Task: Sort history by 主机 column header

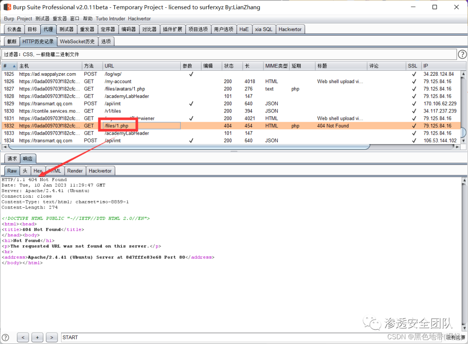Action: (x=49, y=66)
